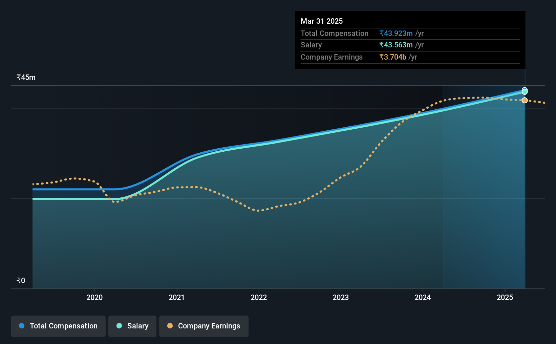Toggle the Salary legend button

click(132, 326)
